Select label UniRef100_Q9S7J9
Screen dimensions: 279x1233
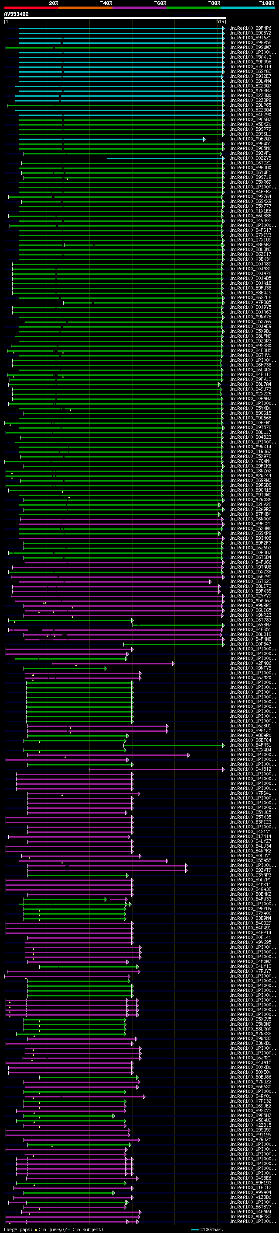tap(250, 177)
